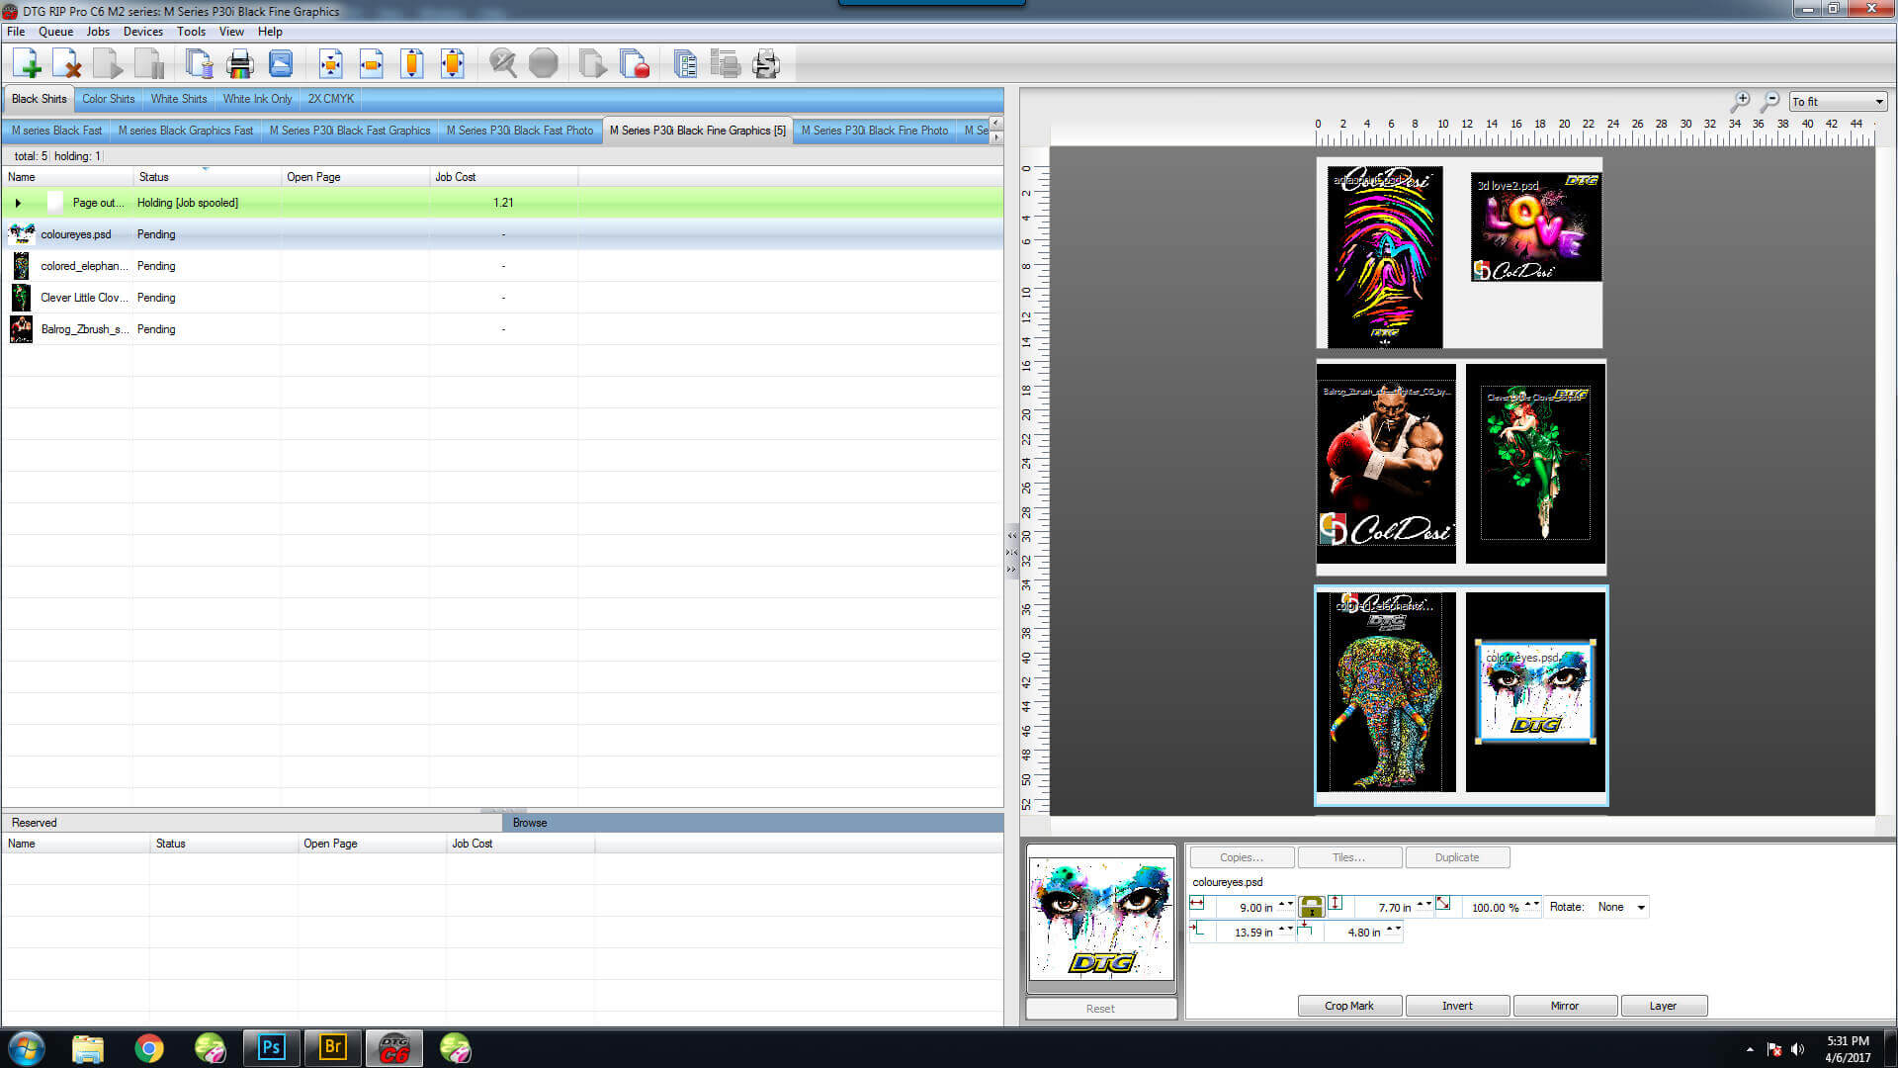Image resolution: width=1898 pixels, height=1068 pixels.
Task: Click the printer with dollar sign cost icon
Action: pyautogui.click(x=766, y=64)
